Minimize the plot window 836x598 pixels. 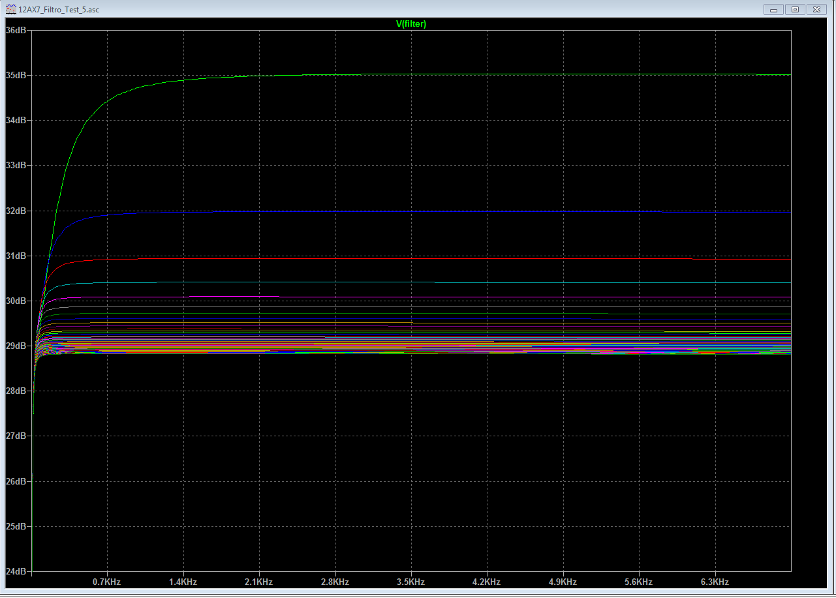click(x=773, y=9)
